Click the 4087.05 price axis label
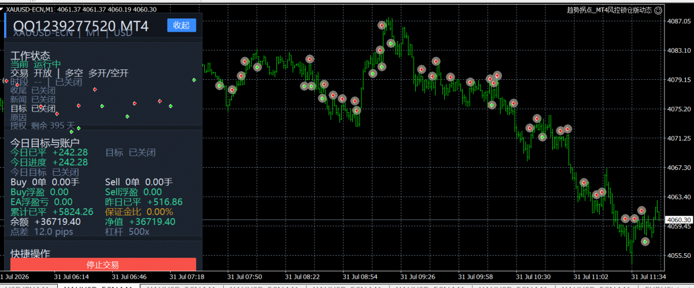 tap(679, 21)
